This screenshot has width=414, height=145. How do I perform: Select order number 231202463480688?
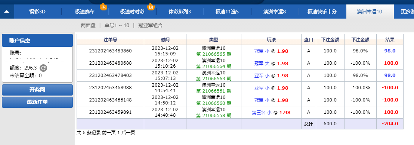110,63
